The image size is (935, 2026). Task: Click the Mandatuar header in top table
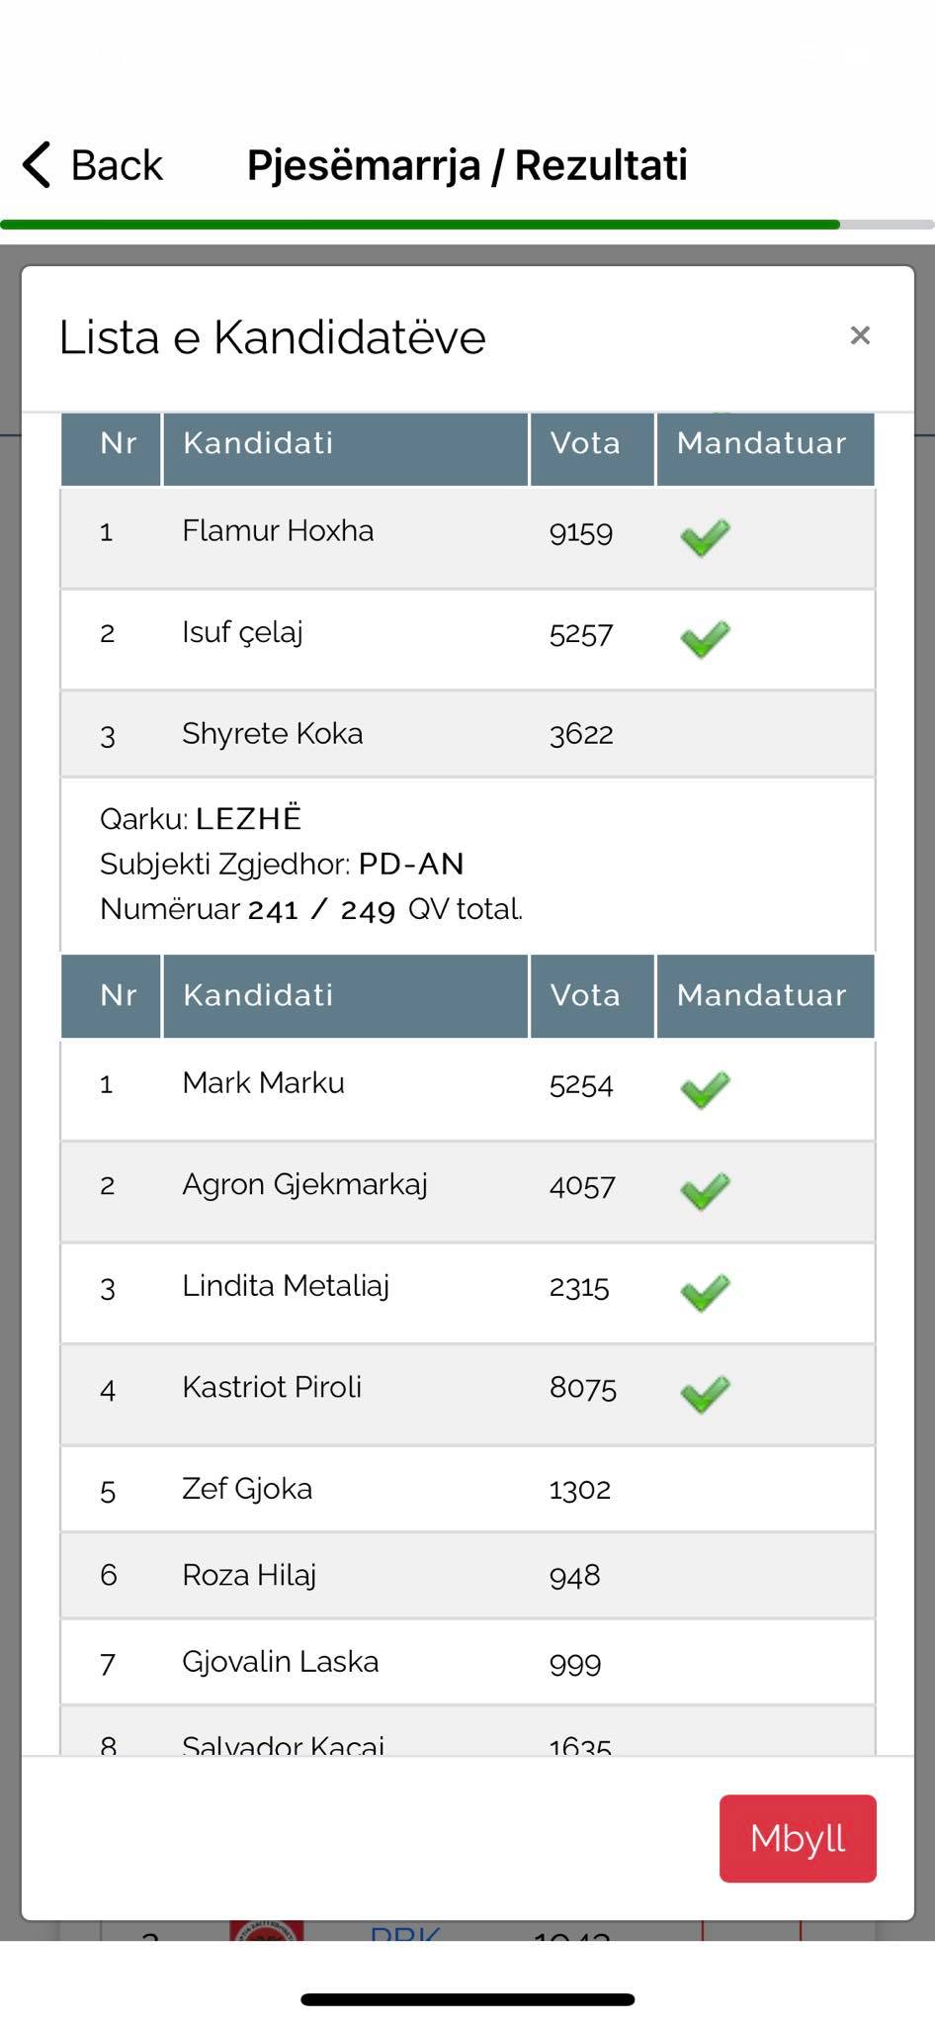point(761,443)
